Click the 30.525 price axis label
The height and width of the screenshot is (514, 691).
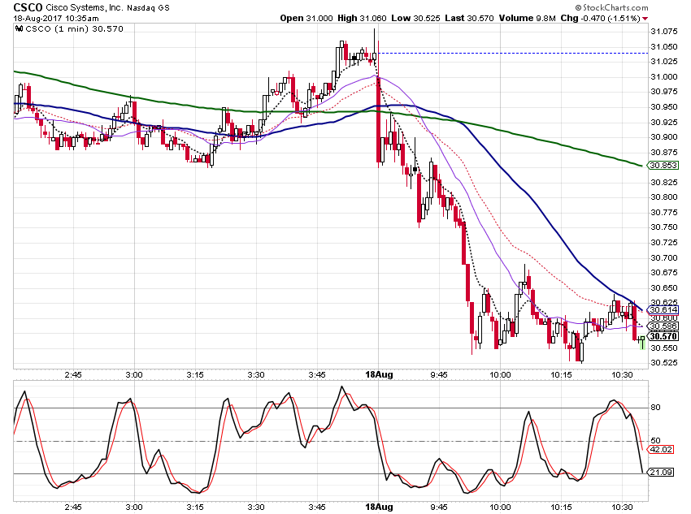pyautogui.click(x=664, y=363)
